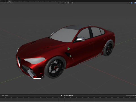Switch to the Texture Paint workspace tab
Image resolution: width=136 pixels, height=102 pixels.
click(x=31, y=1)
